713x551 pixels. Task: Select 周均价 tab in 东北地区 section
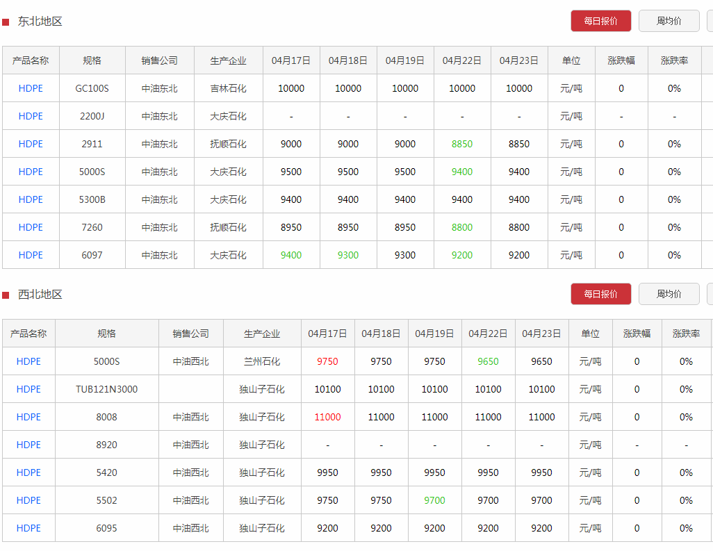(669, 21)
